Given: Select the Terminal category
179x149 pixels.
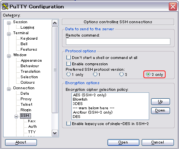Looking at the screenshot, I should [x=21, y=33].
